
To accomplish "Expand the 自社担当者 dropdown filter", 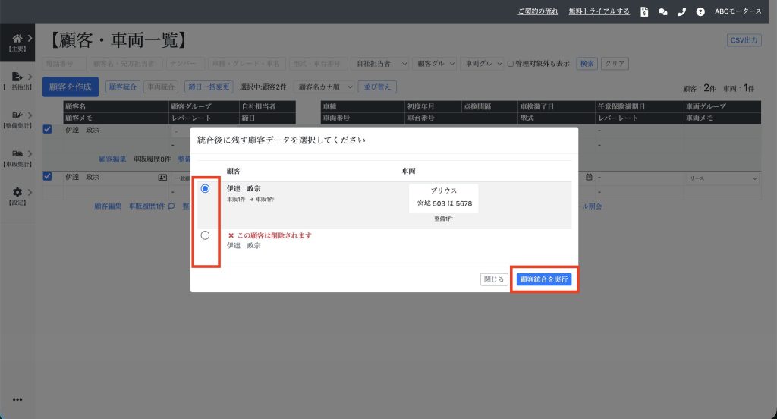I will pyautogui.click(x=382, y=64).
